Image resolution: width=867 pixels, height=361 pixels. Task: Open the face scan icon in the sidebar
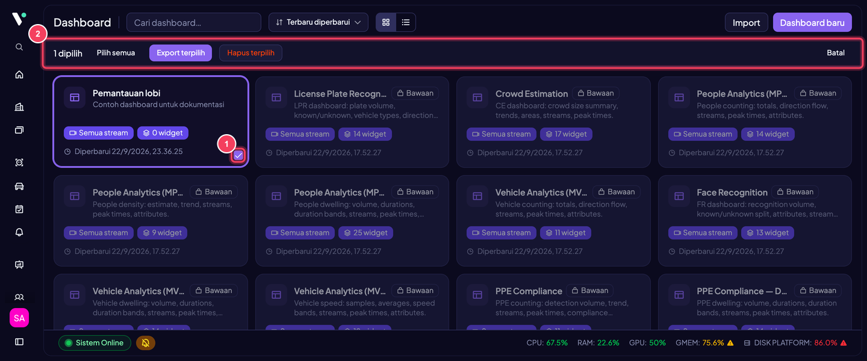coord(19,162)
